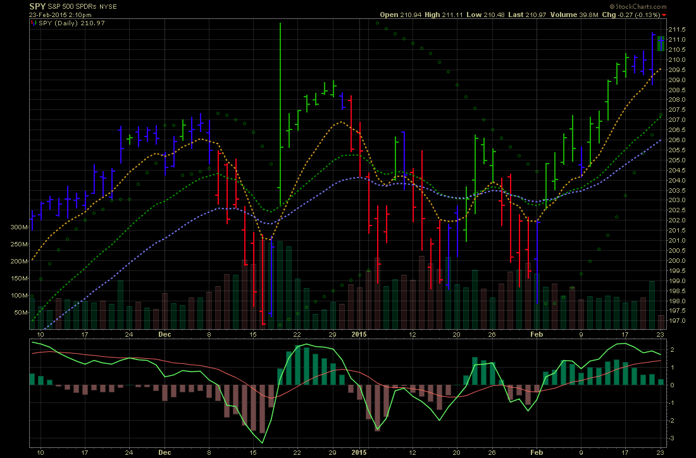
Task: Click '23' on the price chart date axis
Action: tap(661, 334)
